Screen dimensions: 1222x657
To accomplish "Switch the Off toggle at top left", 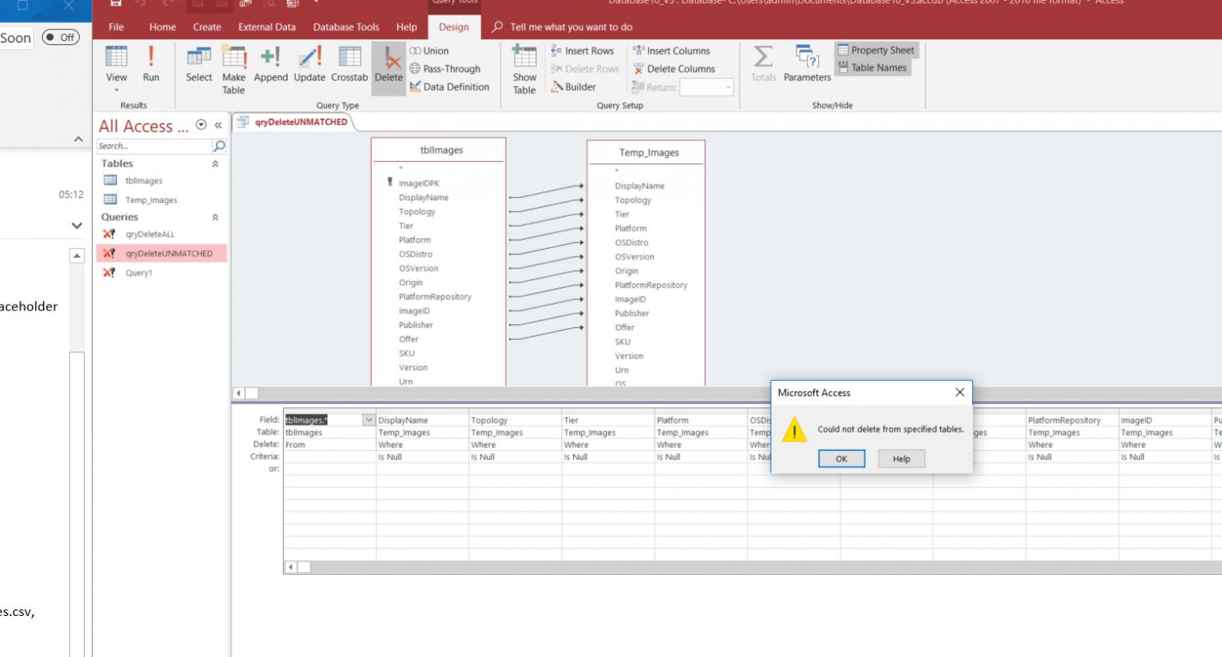I will tap(59, 37).
